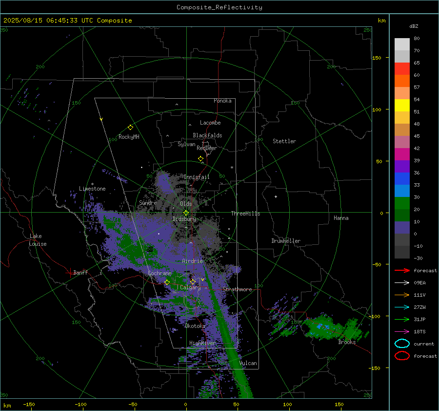Image resolution: width=439 pixels, height=411 pixels.
Task: Click the Drumheller city label
Action: [286, 241]
